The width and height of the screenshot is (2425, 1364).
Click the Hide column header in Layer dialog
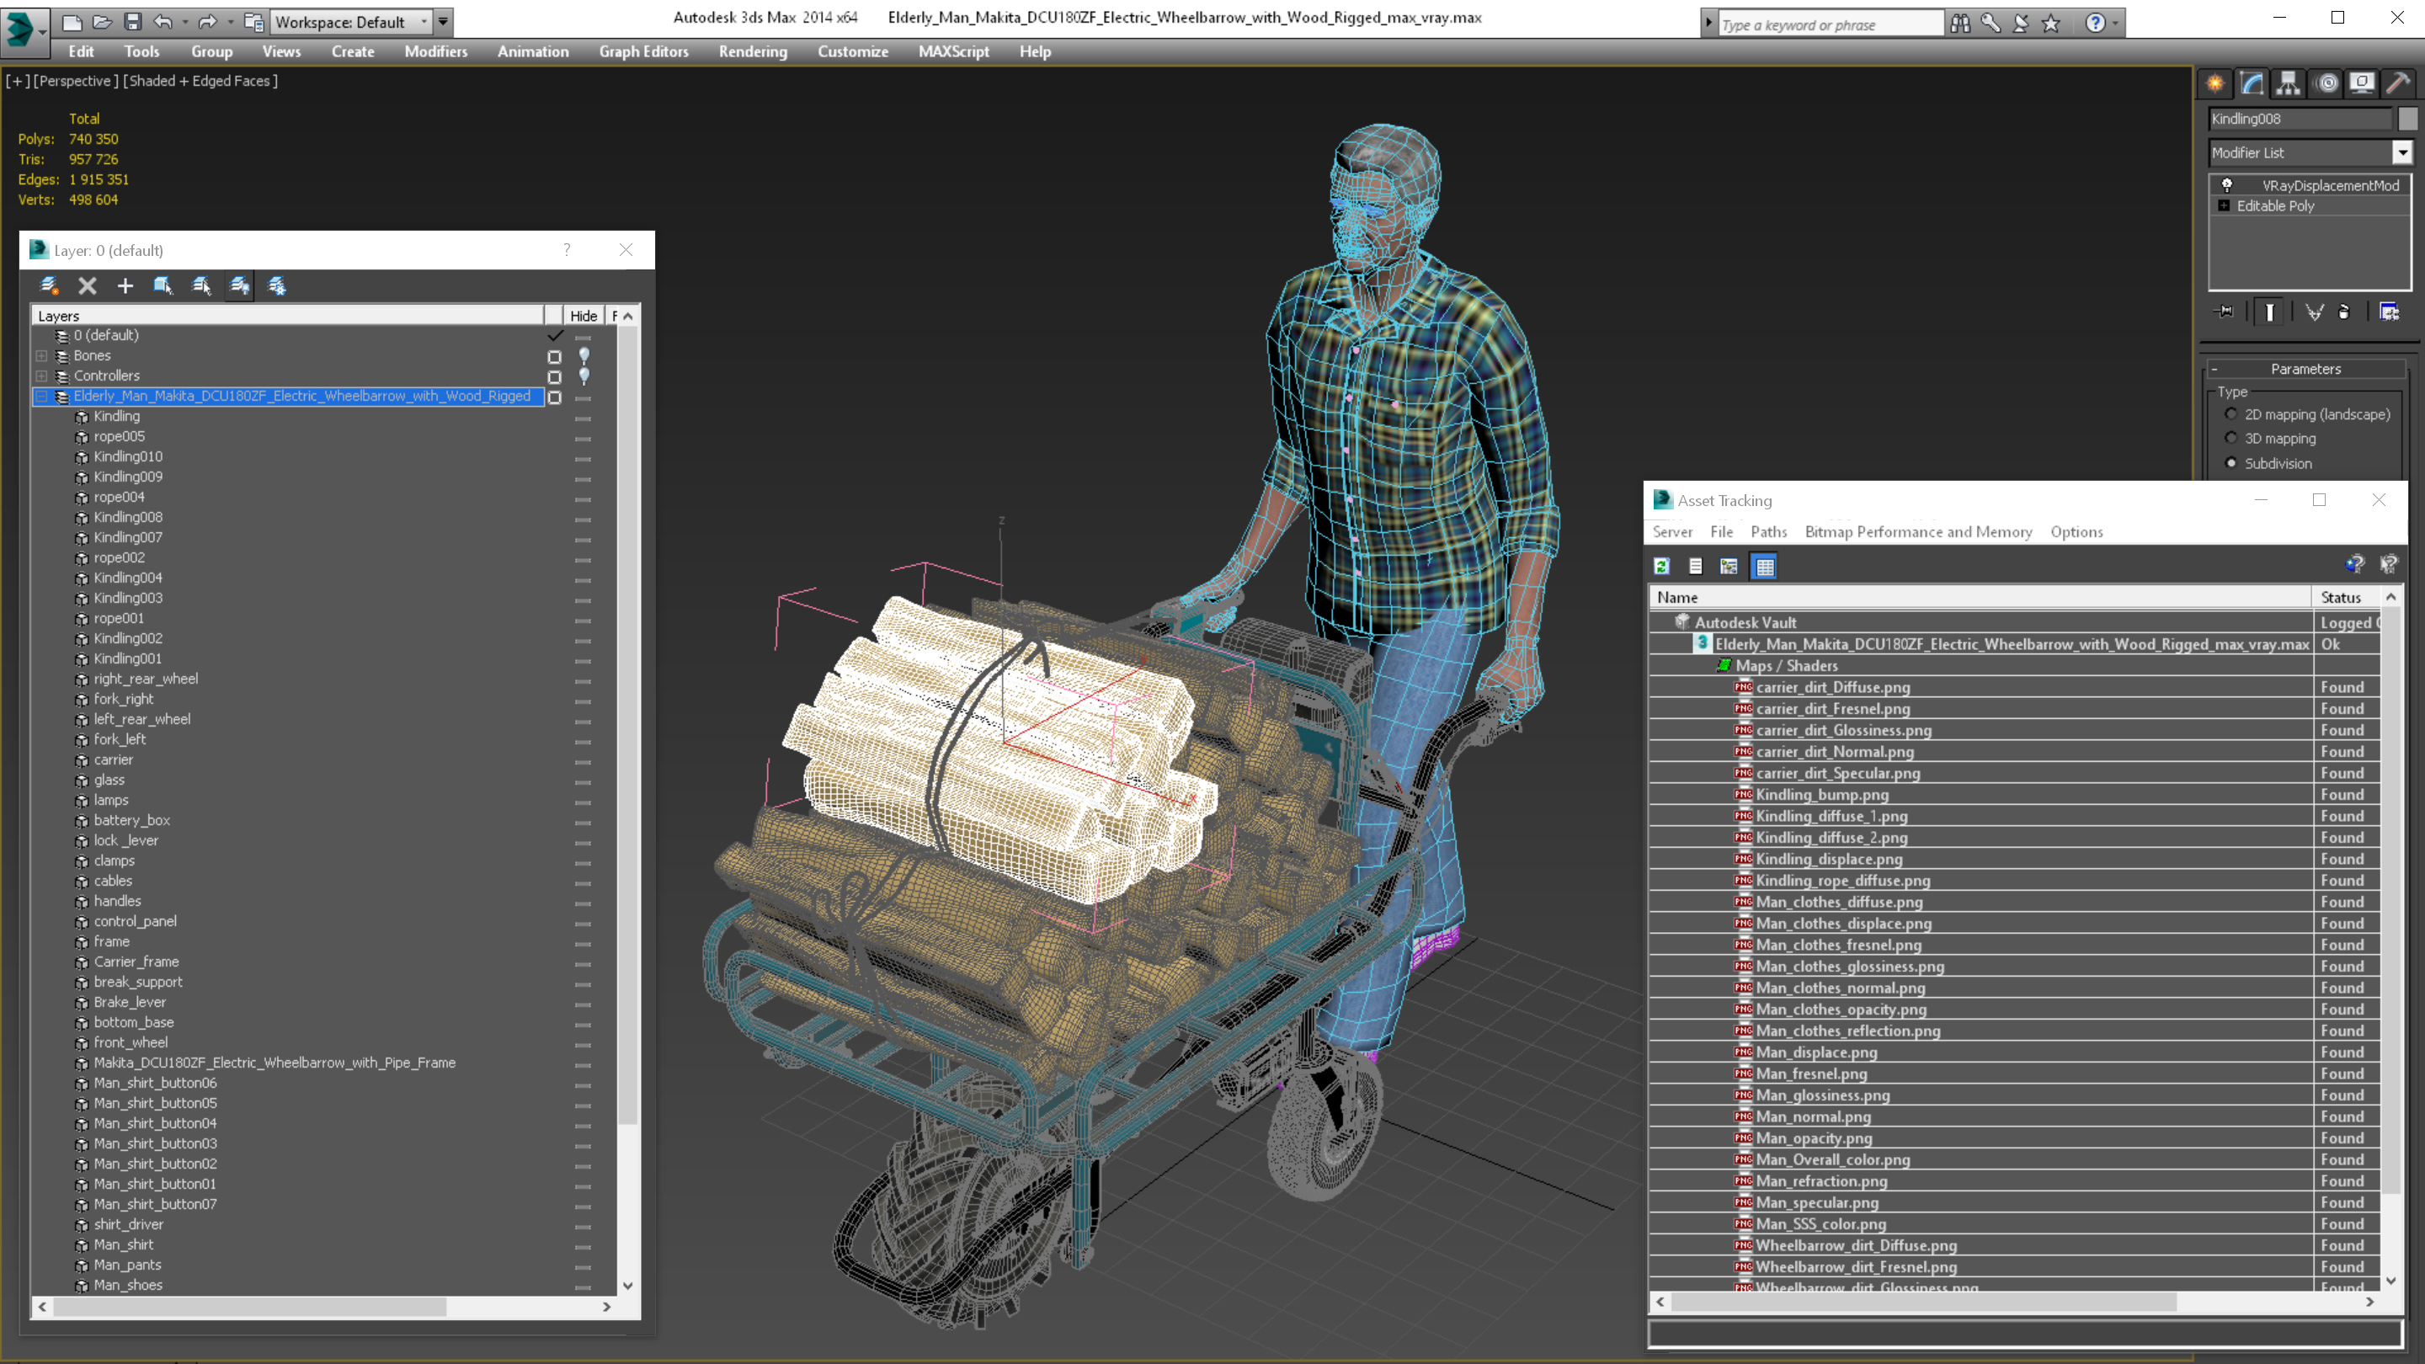584,317
